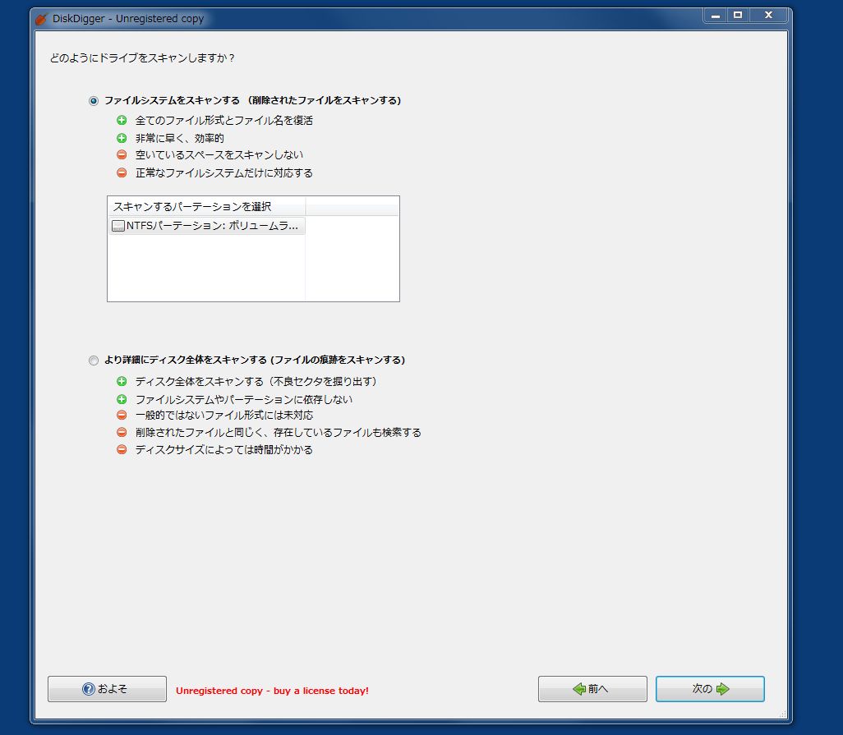Click the text 削除されたファイルと同じく、存在しているファイルも検索する

[279, 433]
